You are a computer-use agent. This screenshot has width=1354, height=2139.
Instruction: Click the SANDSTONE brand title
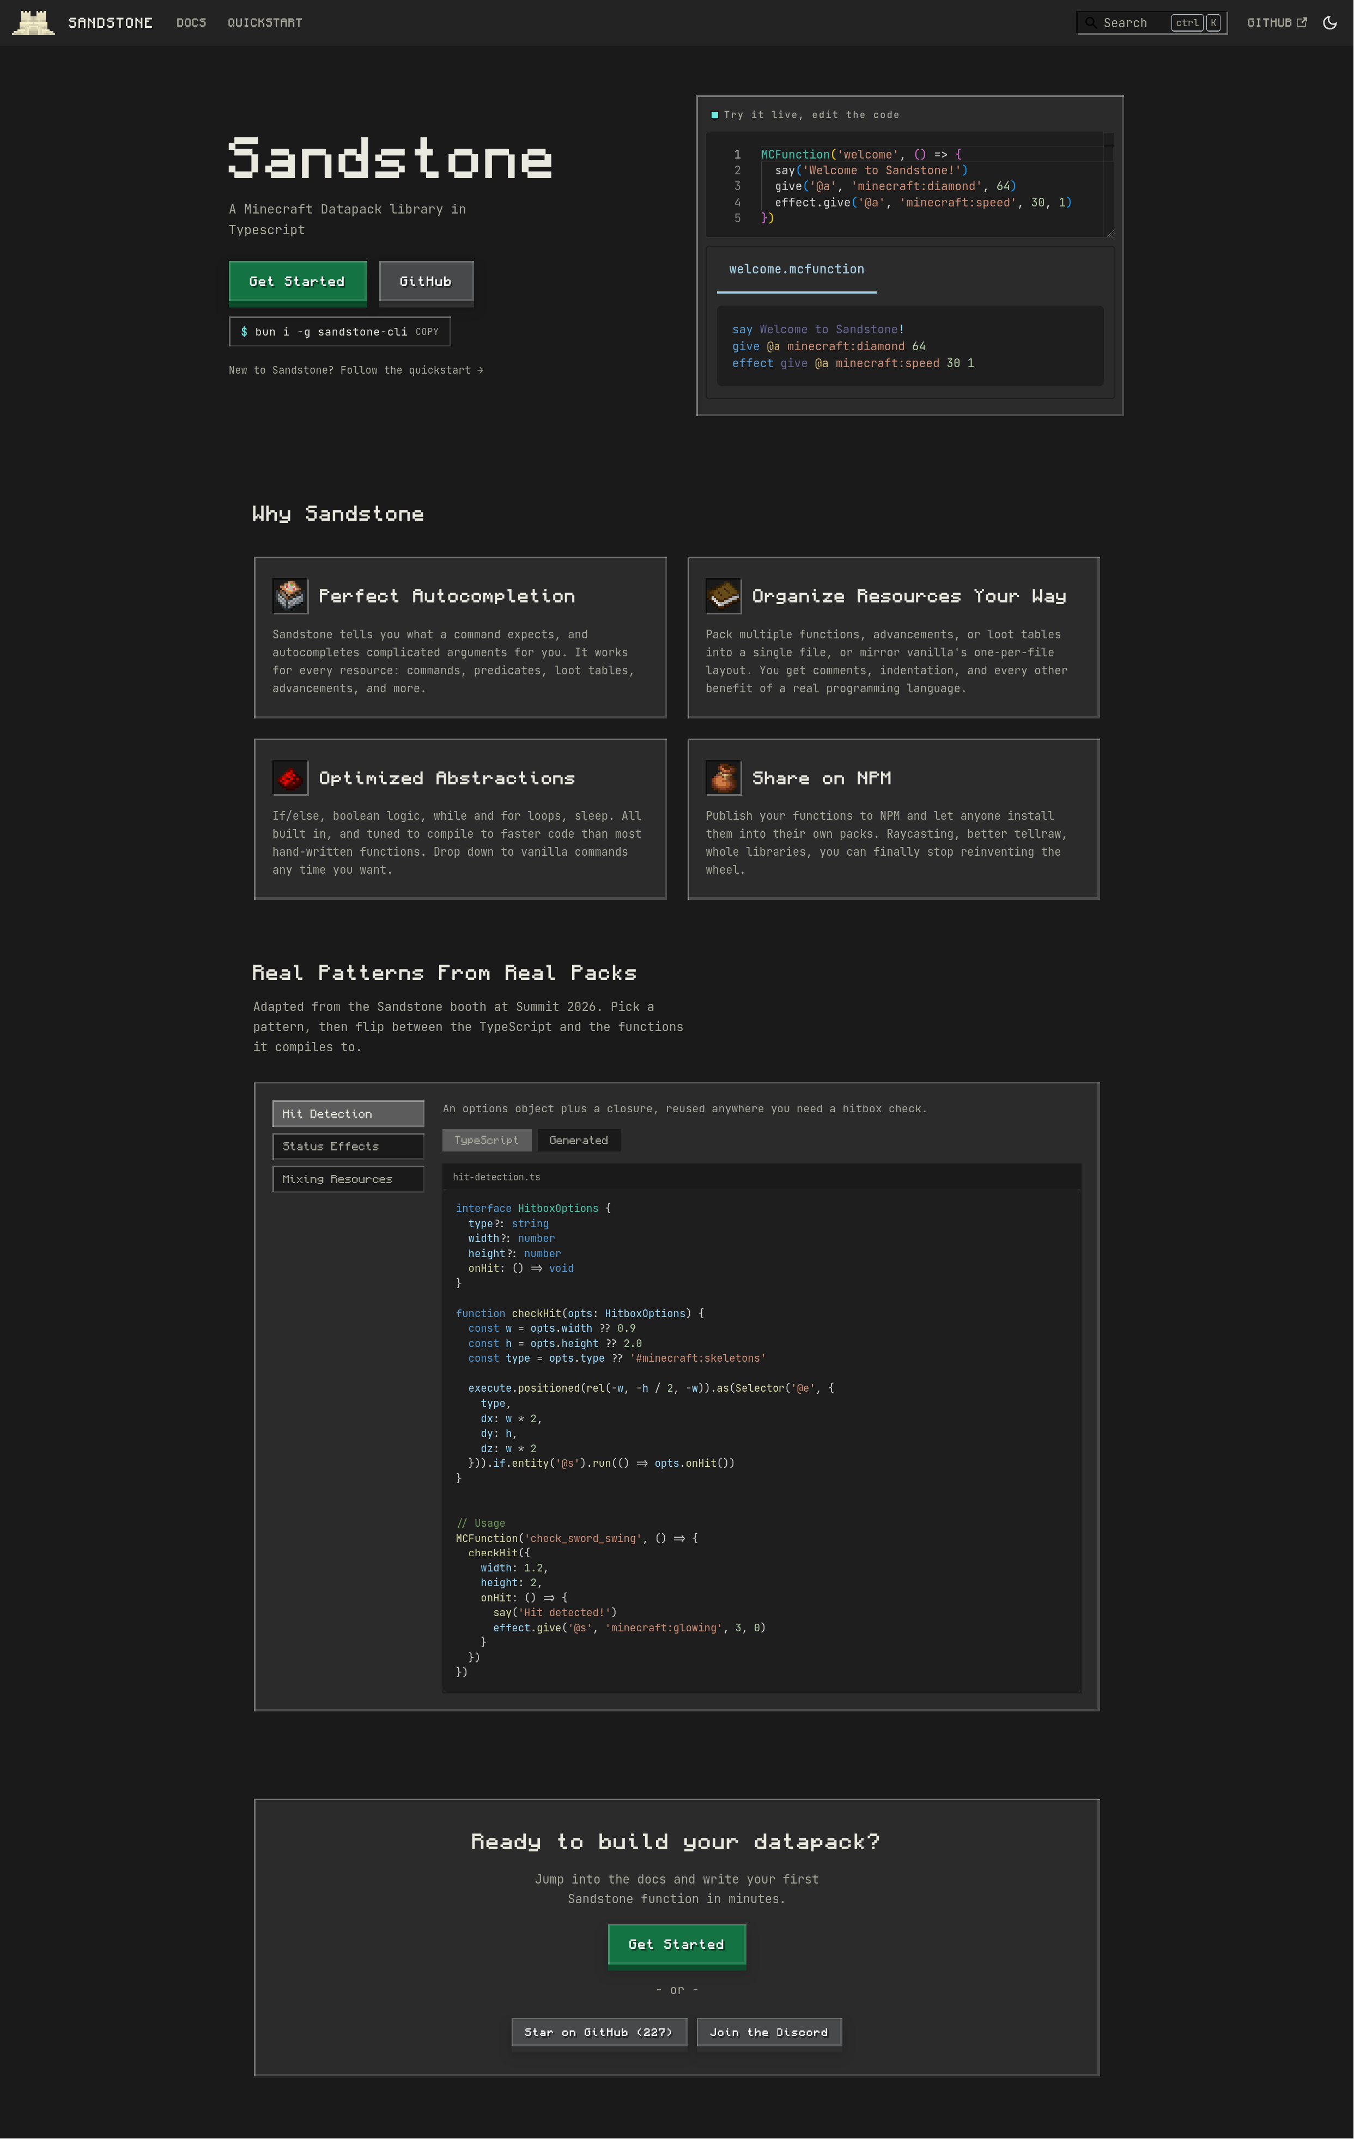click(110, 23)
